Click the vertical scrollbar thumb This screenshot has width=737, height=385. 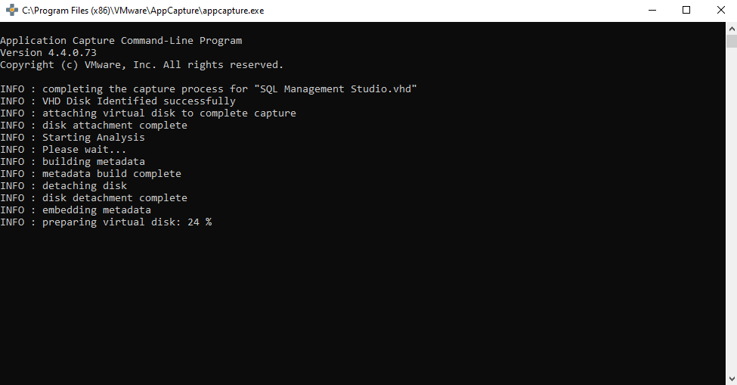pos(732,41)
